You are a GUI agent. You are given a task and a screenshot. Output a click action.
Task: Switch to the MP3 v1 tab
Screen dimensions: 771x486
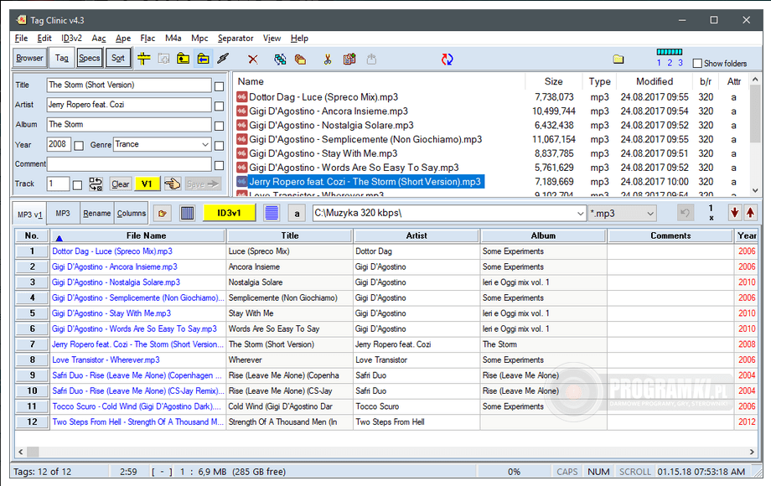tap(29, 215)
